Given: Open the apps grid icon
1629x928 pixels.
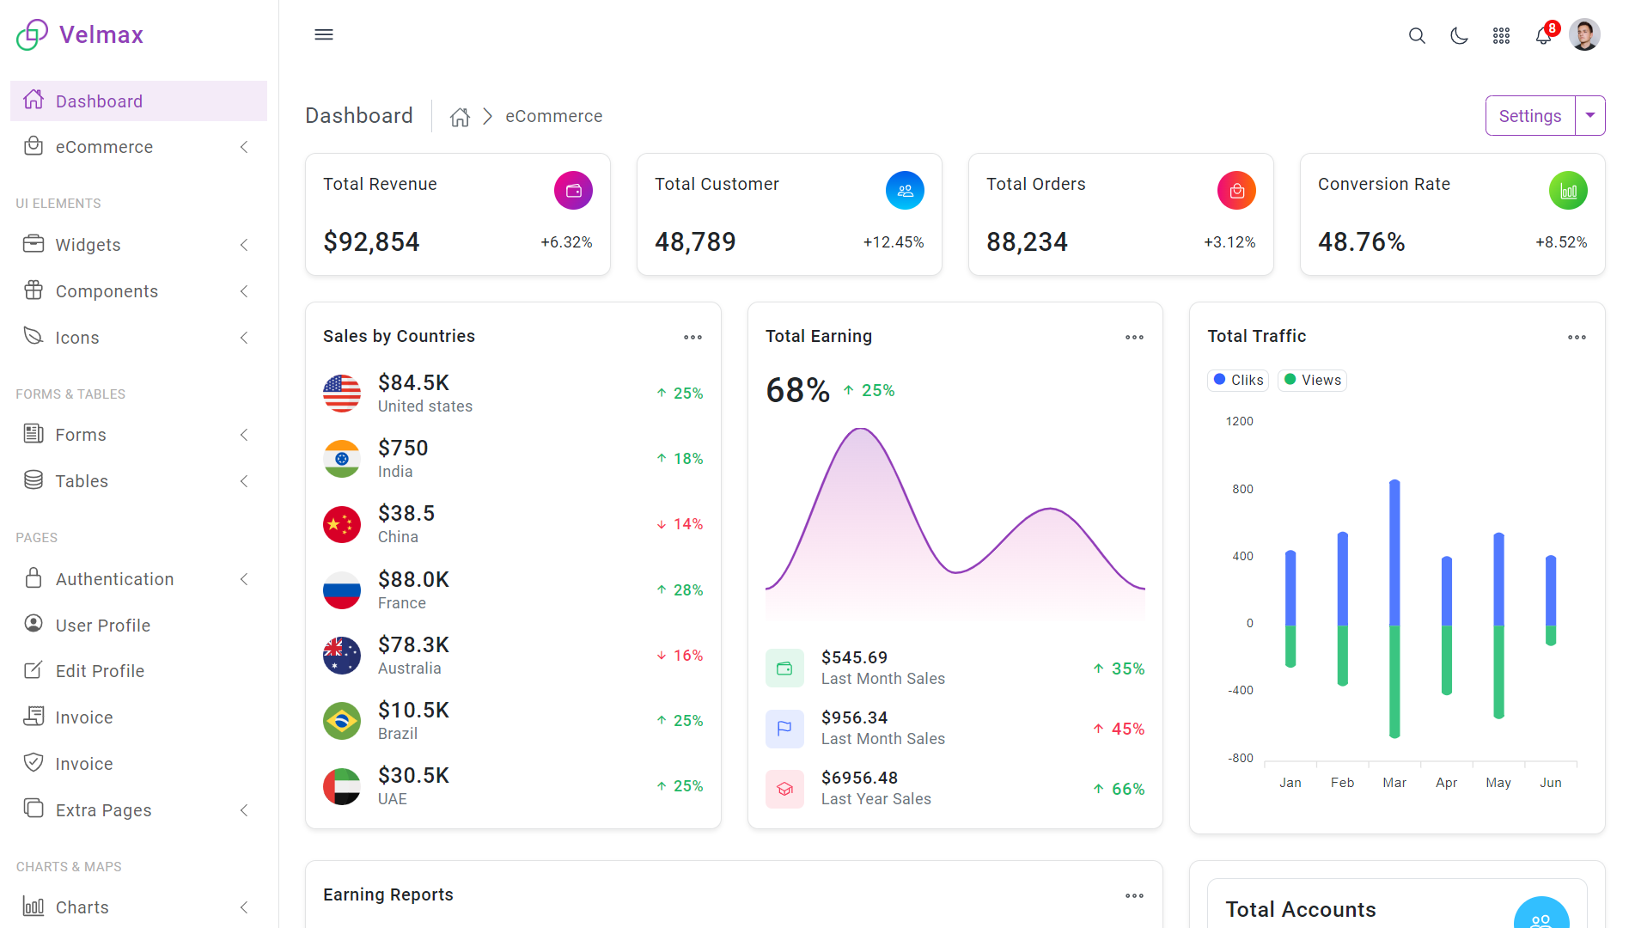Looking at the screenshot, I should [1501, 35].
